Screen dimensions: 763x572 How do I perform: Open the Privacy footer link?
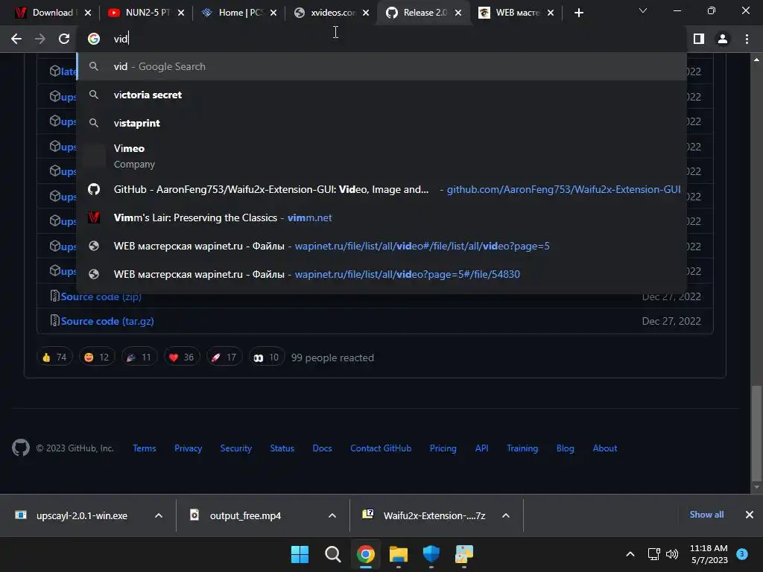[x=188, y=448]
